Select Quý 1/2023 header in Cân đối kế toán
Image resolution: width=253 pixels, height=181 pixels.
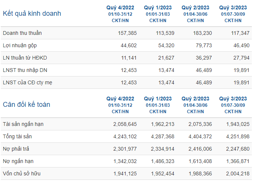[x=158, y=99]
